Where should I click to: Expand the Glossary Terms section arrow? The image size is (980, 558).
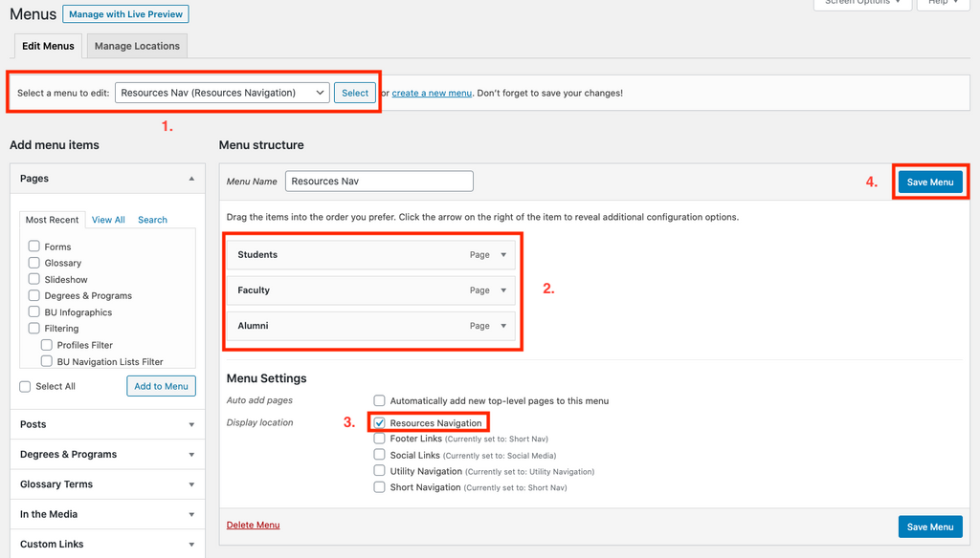pos(191,484)
